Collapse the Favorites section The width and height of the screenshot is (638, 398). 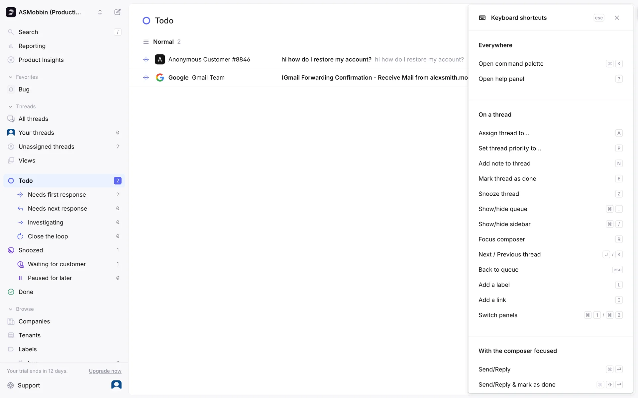coord(11,77)
